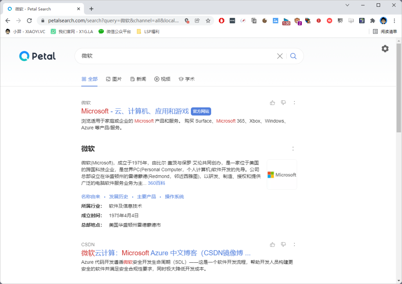Open more options for Microsoft official result
Image resolution: width=402 pixels, height=284 pixels.
294,102
